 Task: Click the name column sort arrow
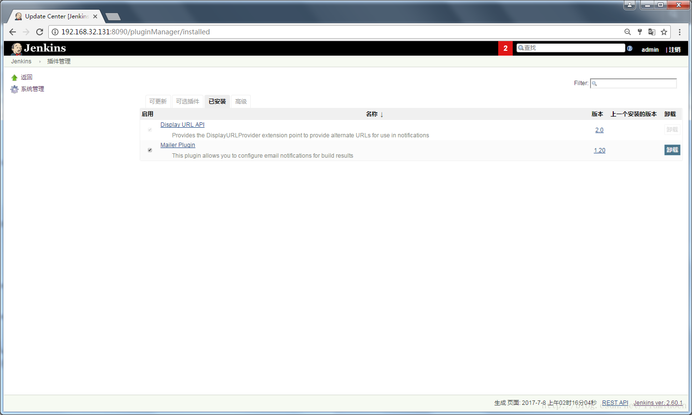point(382,115)
